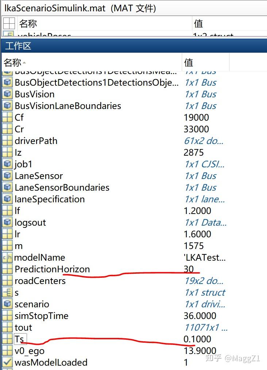
Task: Click the logical checkmark icon beside wasModelLoaded
Action: tap(7, 362)
